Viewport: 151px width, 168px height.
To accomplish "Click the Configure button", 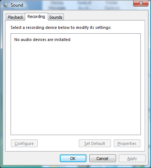I will [x=24, y=143].
